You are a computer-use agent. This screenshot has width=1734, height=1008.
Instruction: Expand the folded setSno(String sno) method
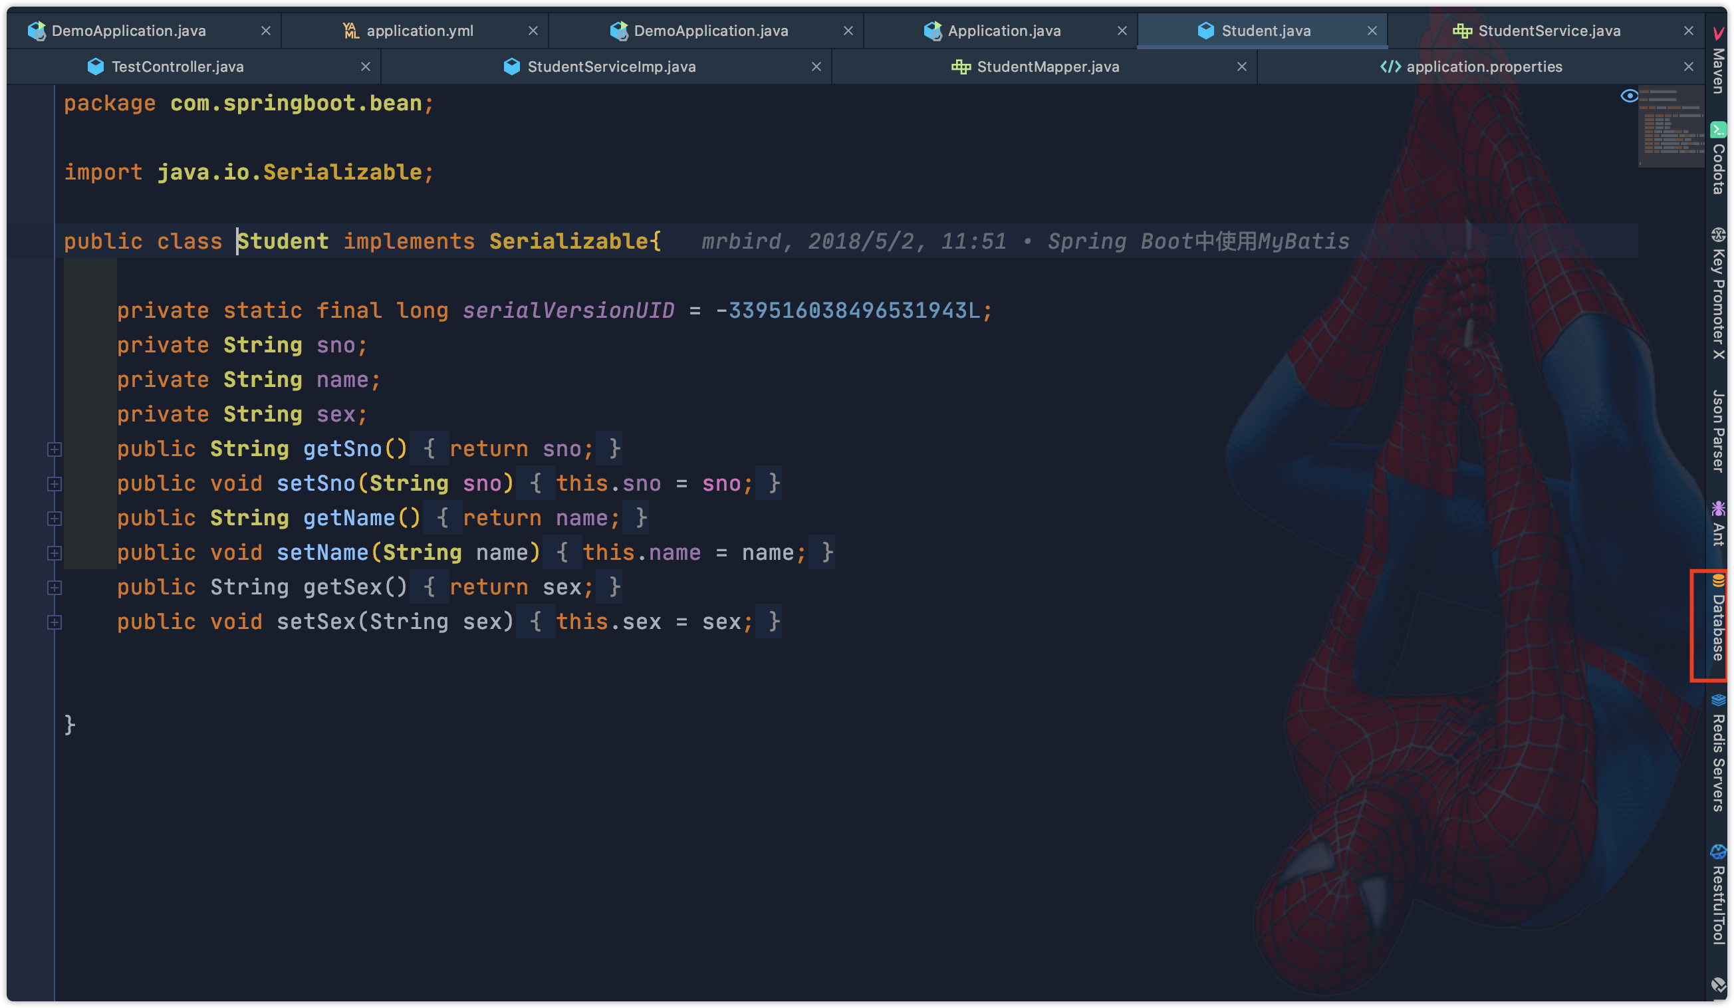(x=55, y=483)
